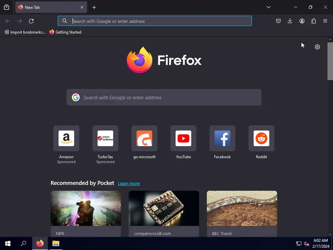Go back one page

click(8, 21)
